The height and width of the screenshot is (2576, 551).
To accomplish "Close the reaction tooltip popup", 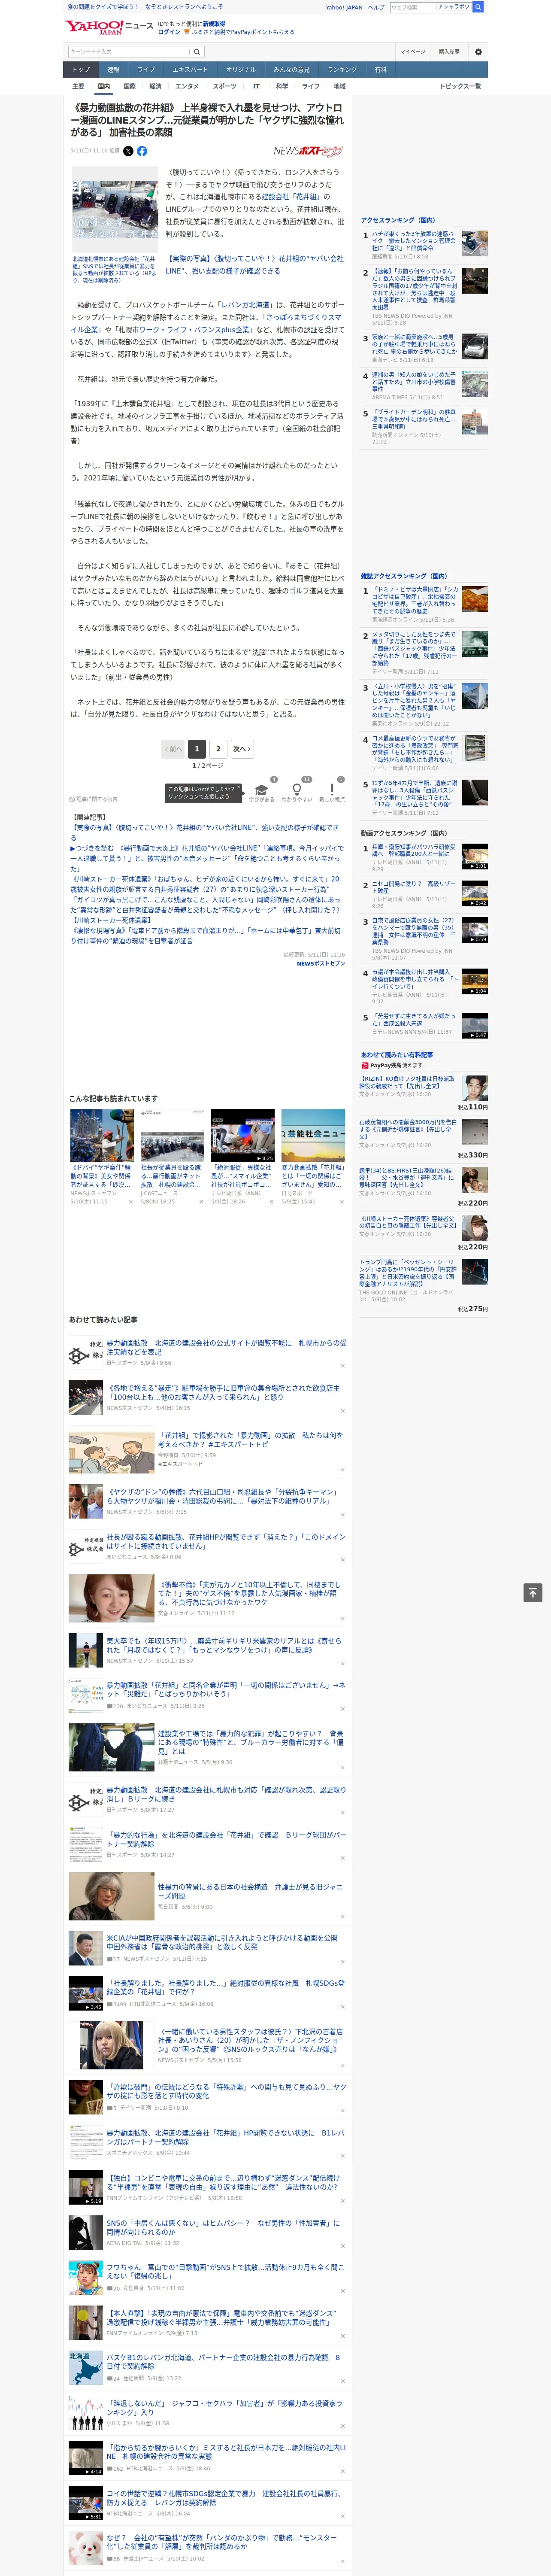I will pos(240,788).
